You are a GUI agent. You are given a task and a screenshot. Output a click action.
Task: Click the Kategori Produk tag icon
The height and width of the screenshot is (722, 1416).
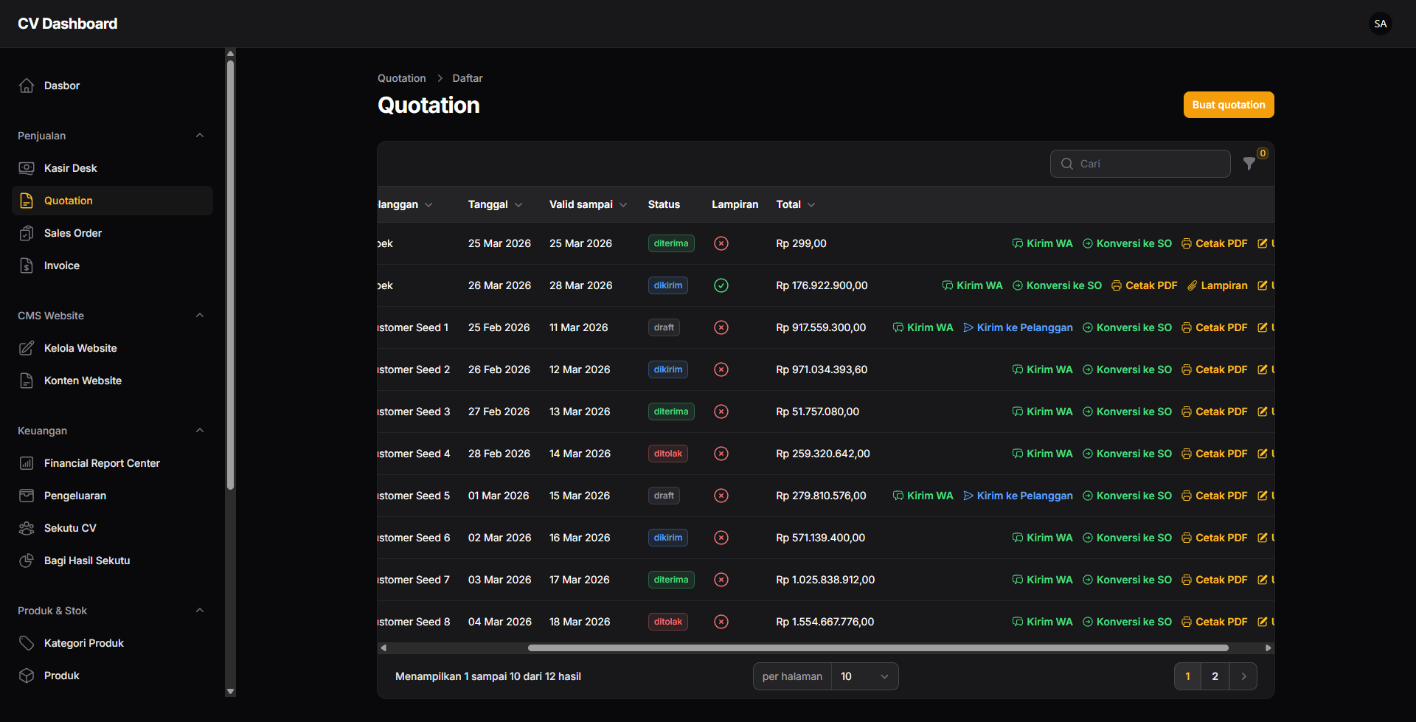point(27,643)
